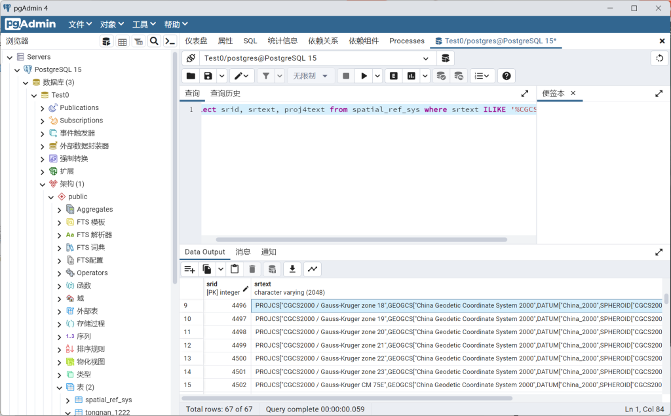
Task: Click the add row icon in Data Output
Action: 189,269
